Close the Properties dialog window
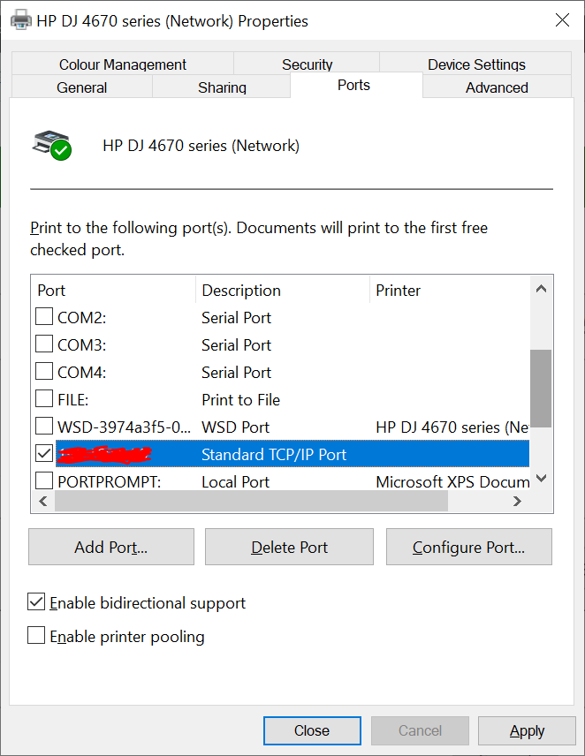Image resolution: width=585 pixels, height=756 pixels. [x=562, y=20]
